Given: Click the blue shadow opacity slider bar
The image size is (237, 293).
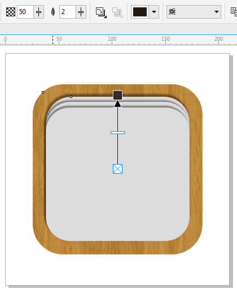Looking at the screenshot, I should [117, 133].
